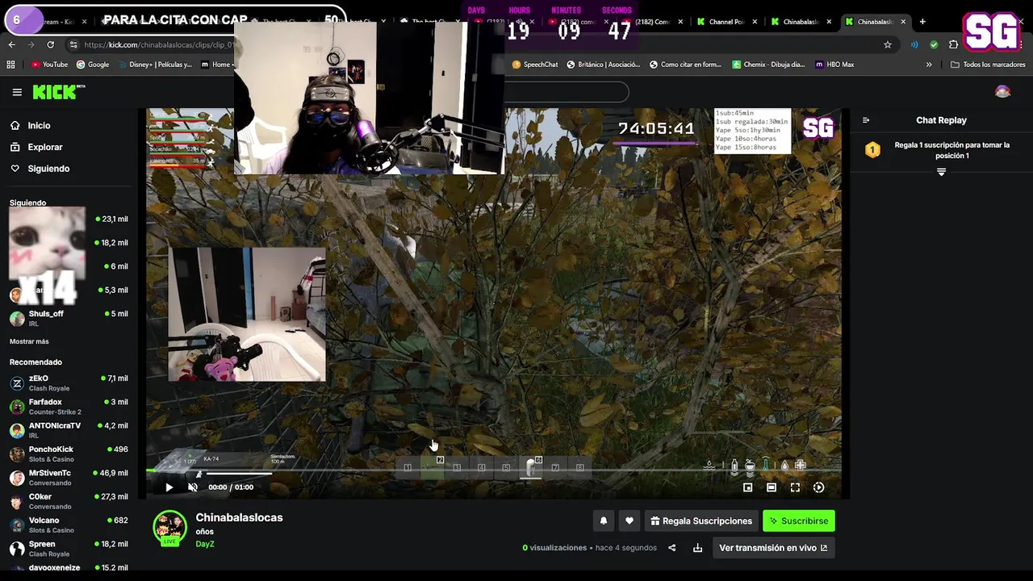
Task: Open MrStivenTc recommended channel
Action: 69,478
